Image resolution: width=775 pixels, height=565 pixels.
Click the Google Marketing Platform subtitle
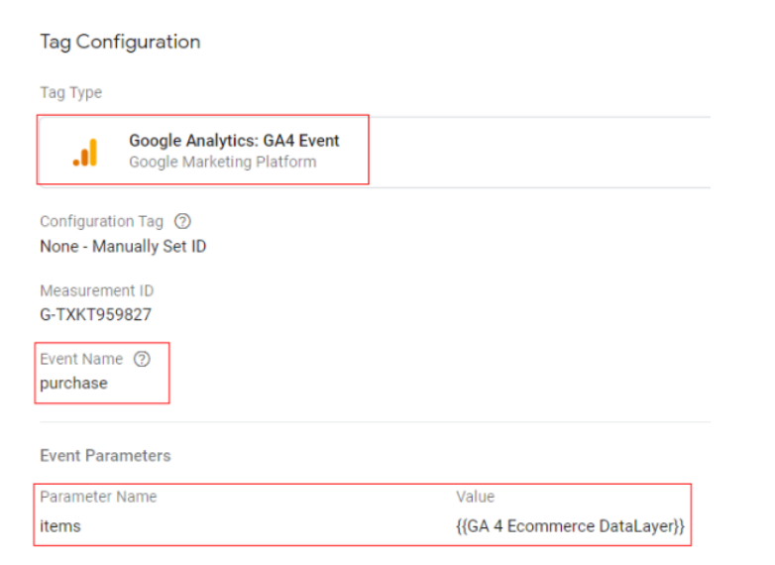[222, 162]
